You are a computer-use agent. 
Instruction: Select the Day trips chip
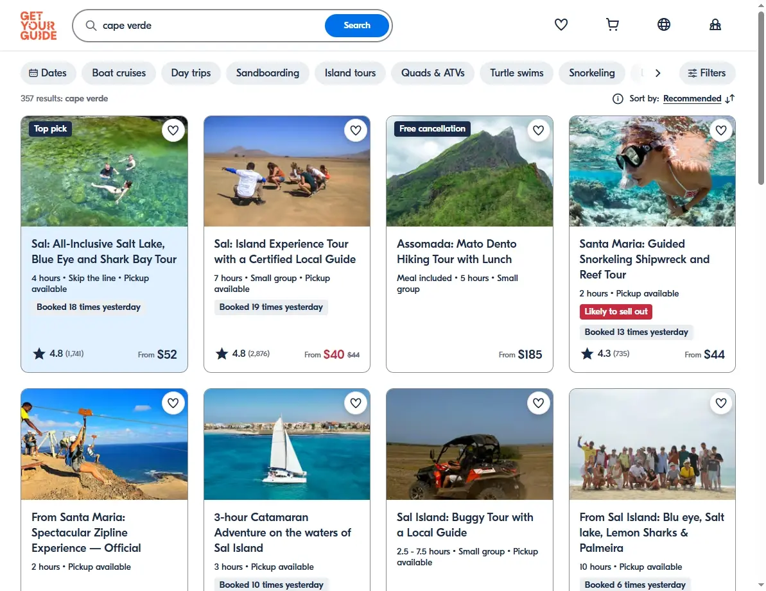pos(191,73)
